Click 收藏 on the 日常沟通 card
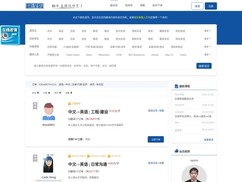The width and height of the screenshot is (242, 182). click(161, 163)
